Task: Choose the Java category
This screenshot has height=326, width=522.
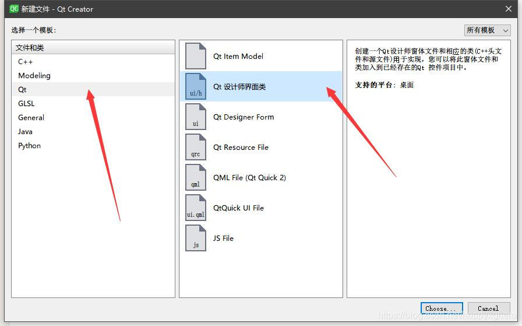Action: (x=93, y=132)
